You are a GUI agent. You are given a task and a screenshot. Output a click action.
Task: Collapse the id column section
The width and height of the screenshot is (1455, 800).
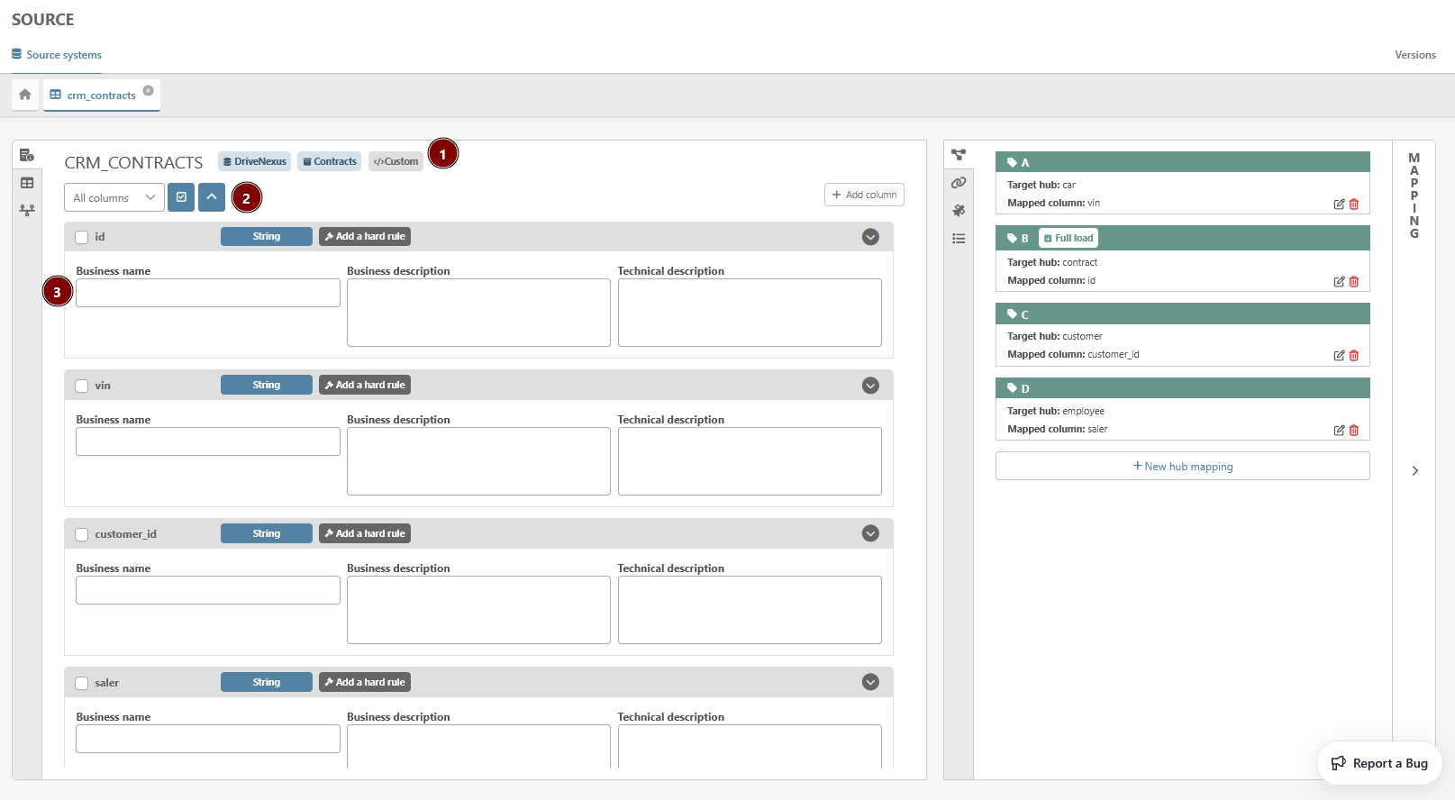point(870,237)
